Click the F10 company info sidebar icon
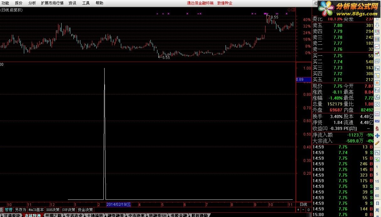The image size is (381, 217). [377, 68]
